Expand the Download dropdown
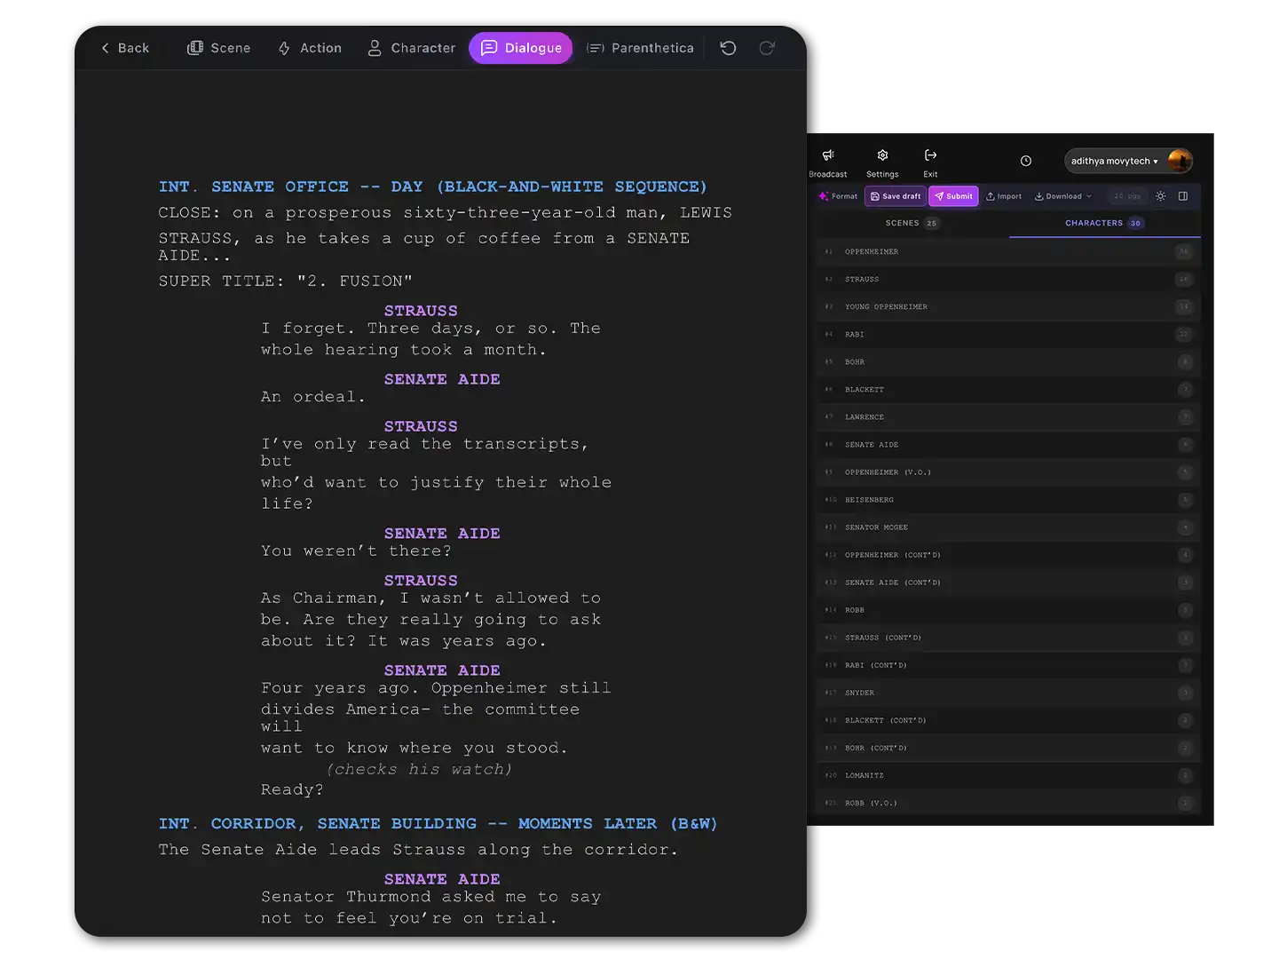 click(x=1063, y=196)
